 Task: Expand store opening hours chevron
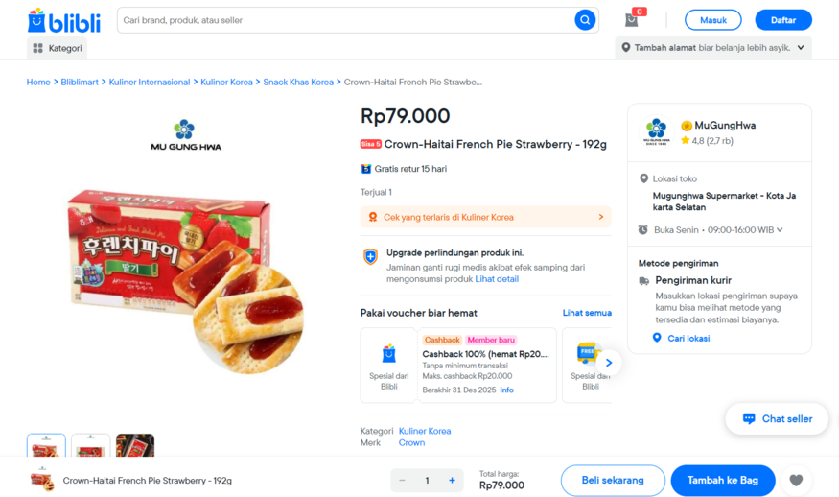coord(780,230)
